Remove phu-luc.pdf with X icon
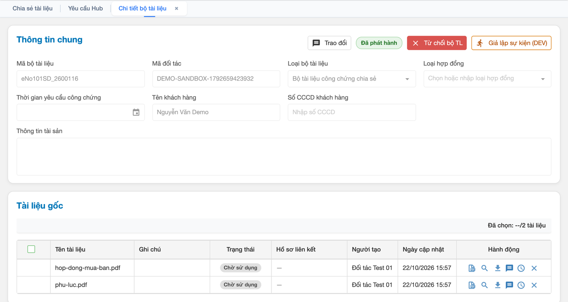This screenshot has width=568, height=302. click(534, 285)
